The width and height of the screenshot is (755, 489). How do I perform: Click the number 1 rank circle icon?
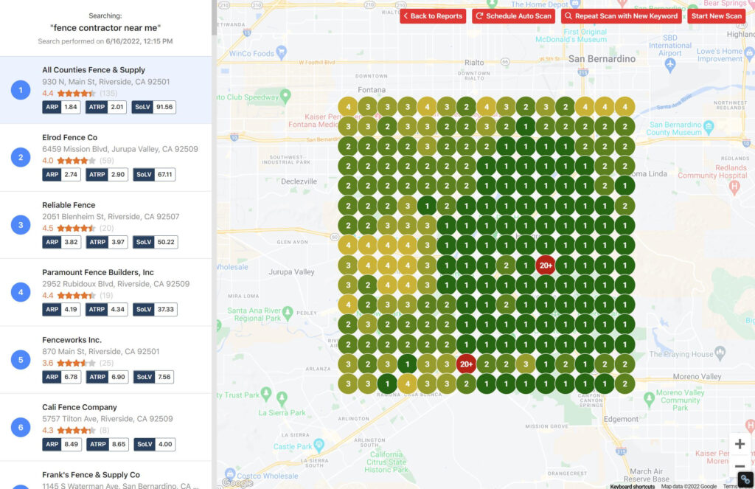pyautogui.click(x=21, y=90)
